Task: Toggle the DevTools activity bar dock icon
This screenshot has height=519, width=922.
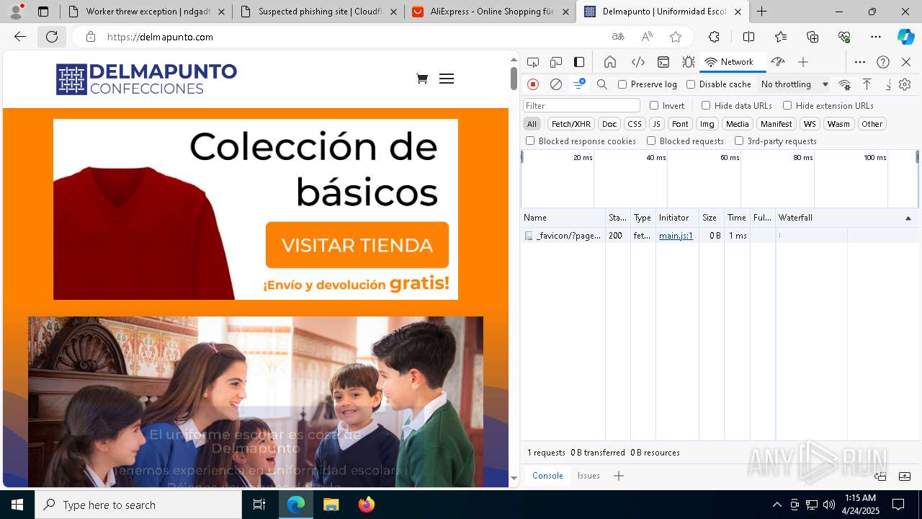Action: click(x=579, y=62)
